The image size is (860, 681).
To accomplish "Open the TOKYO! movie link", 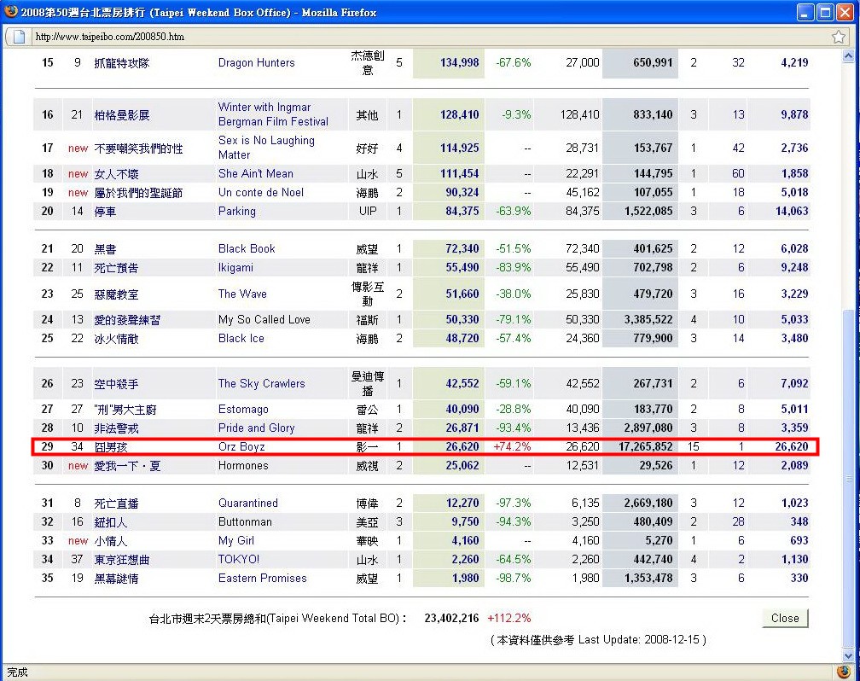I will click(x=239, y=559).
